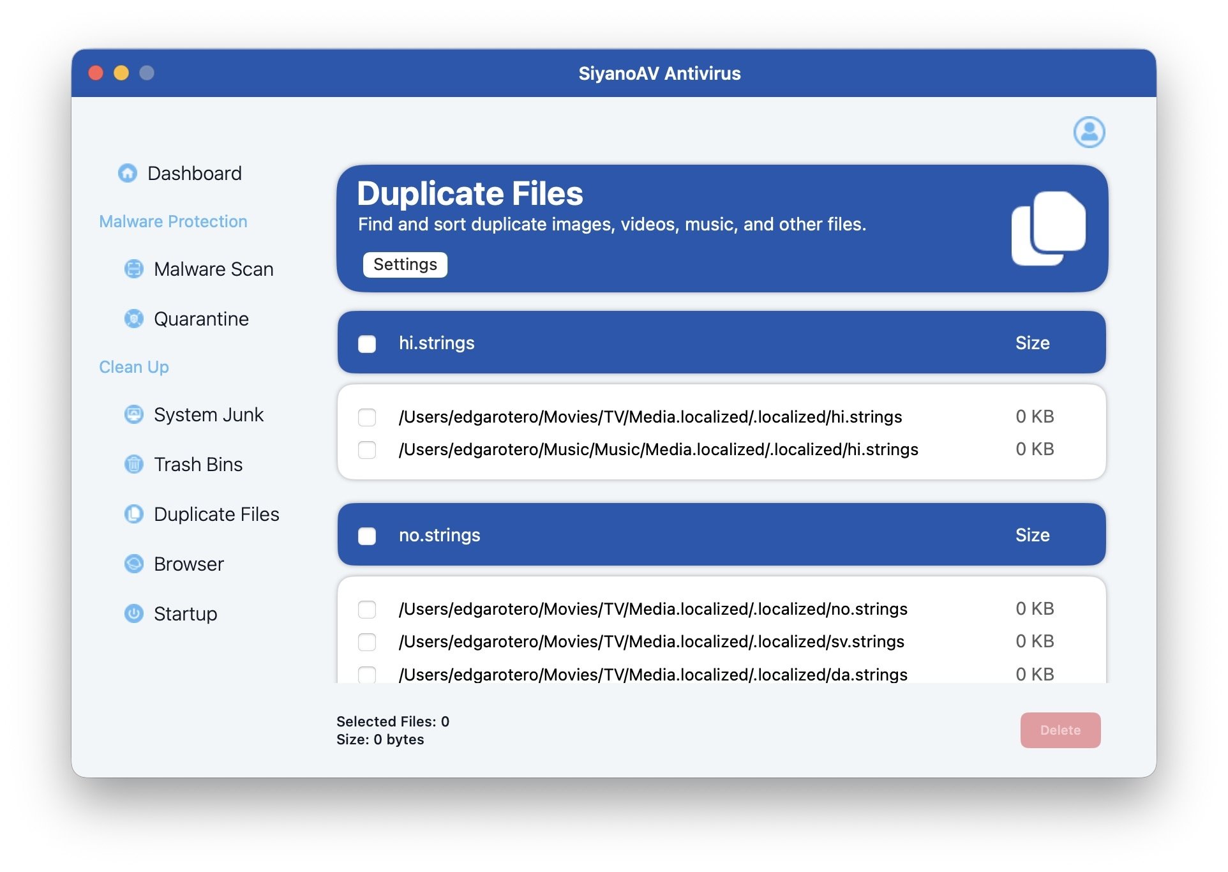Go to the Trash Bins label
Image resolution: width=1228 pixels, height=872 pixels.
[198, 464]
